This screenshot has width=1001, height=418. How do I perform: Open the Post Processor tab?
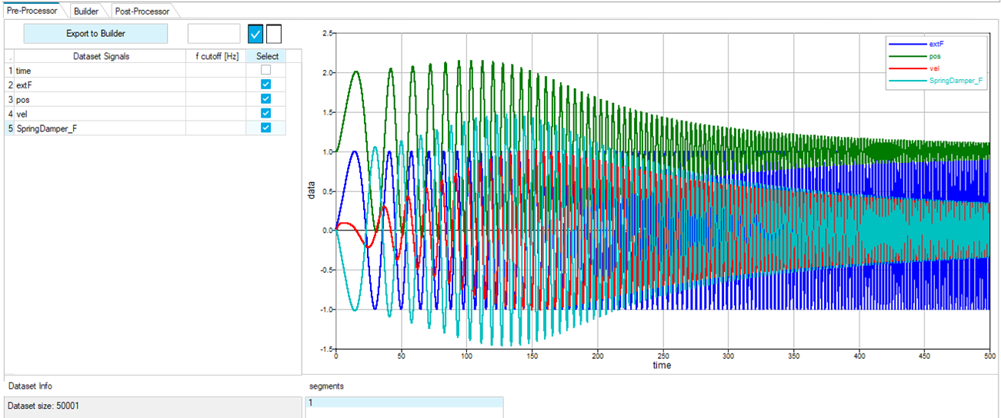click(142, 11)
